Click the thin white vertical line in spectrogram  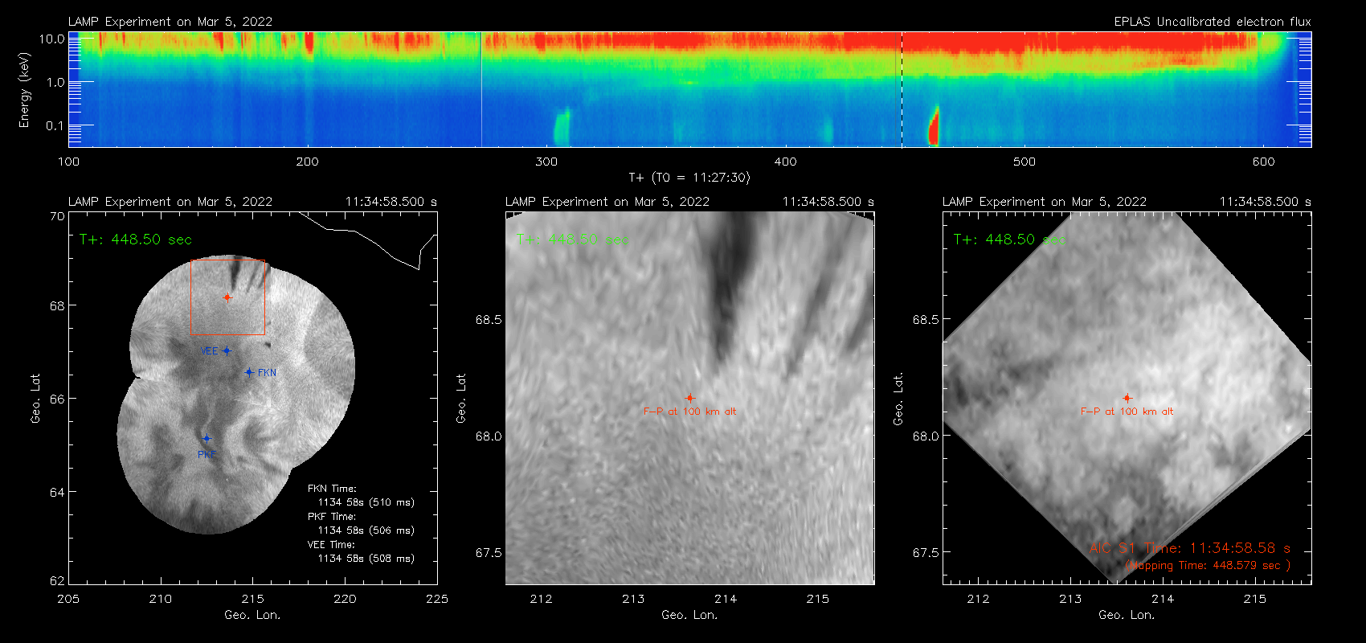(x=481, y=89)
